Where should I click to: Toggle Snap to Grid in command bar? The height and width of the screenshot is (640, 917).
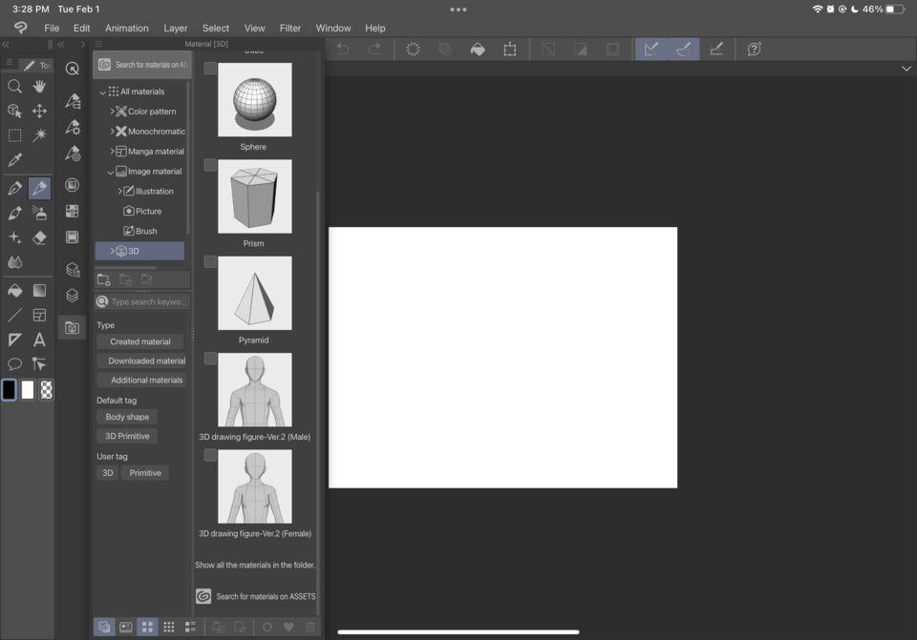[x=716, y=50]
